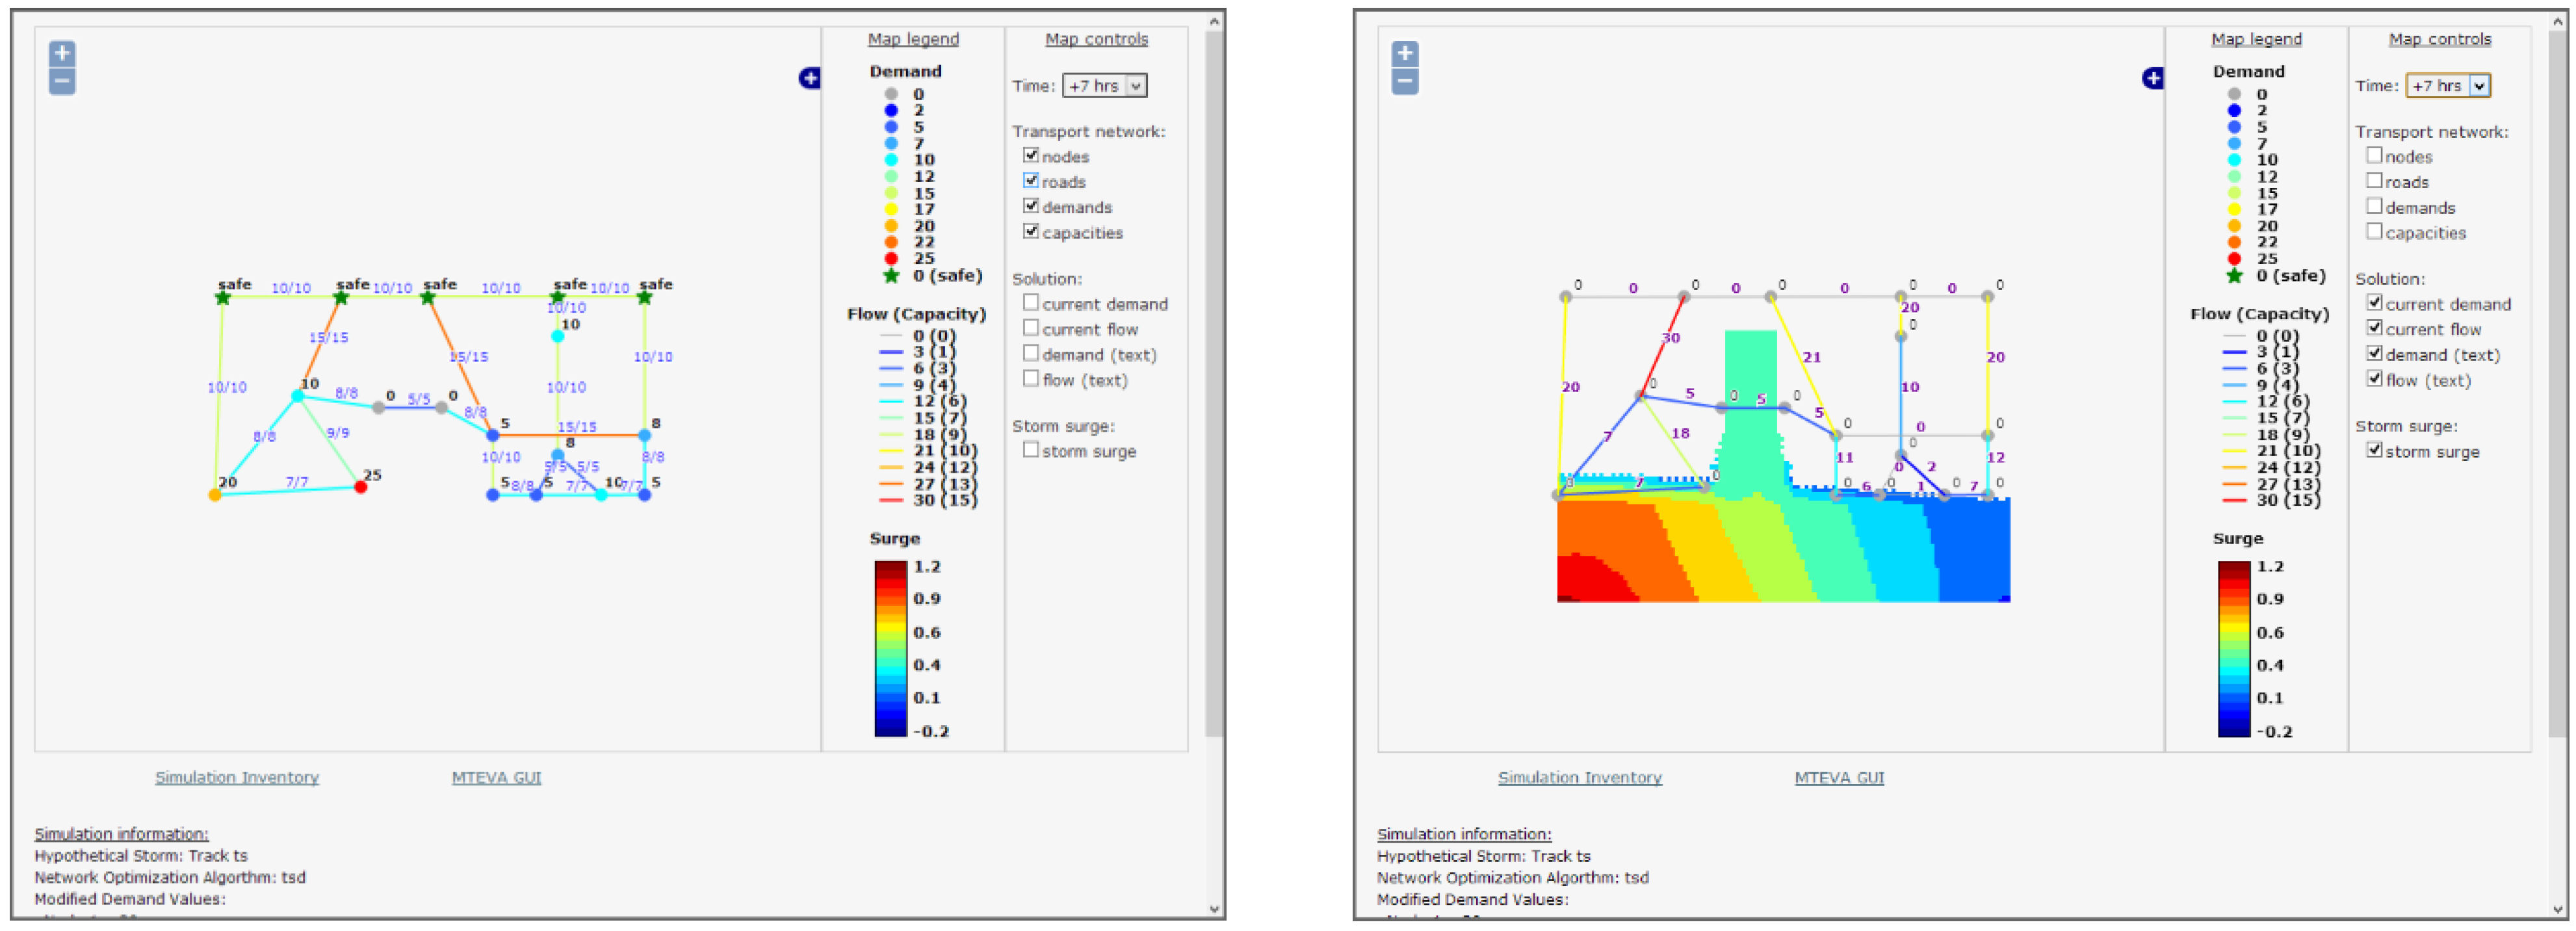Open Time dropdown in left panel
This screenshot has width=2576, height=931.
tap(1104, 86)
